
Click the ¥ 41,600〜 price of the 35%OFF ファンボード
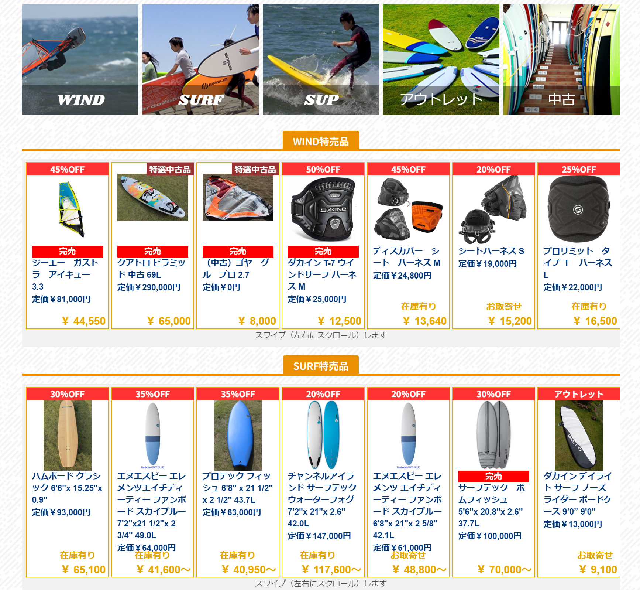[164, 570]
